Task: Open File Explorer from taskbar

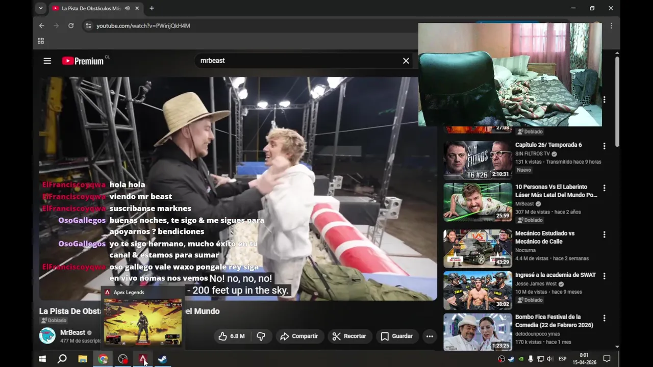Action: (x=82, y=359)
